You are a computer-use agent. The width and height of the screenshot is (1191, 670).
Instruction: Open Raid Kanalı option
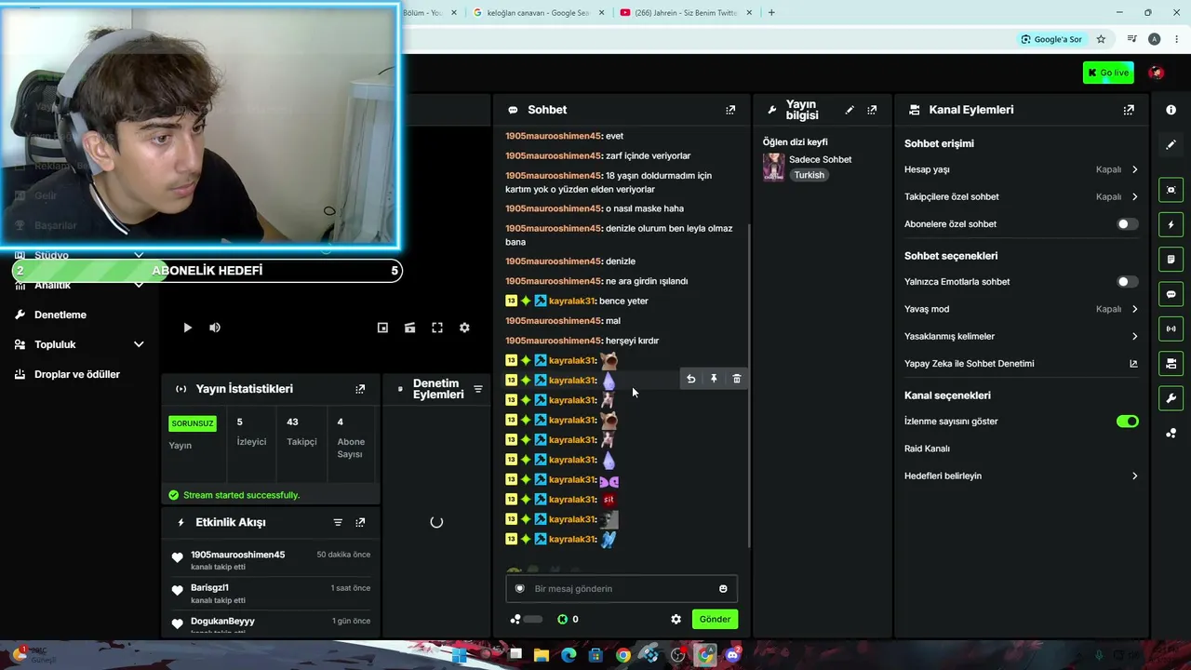tap(1022, 449)
